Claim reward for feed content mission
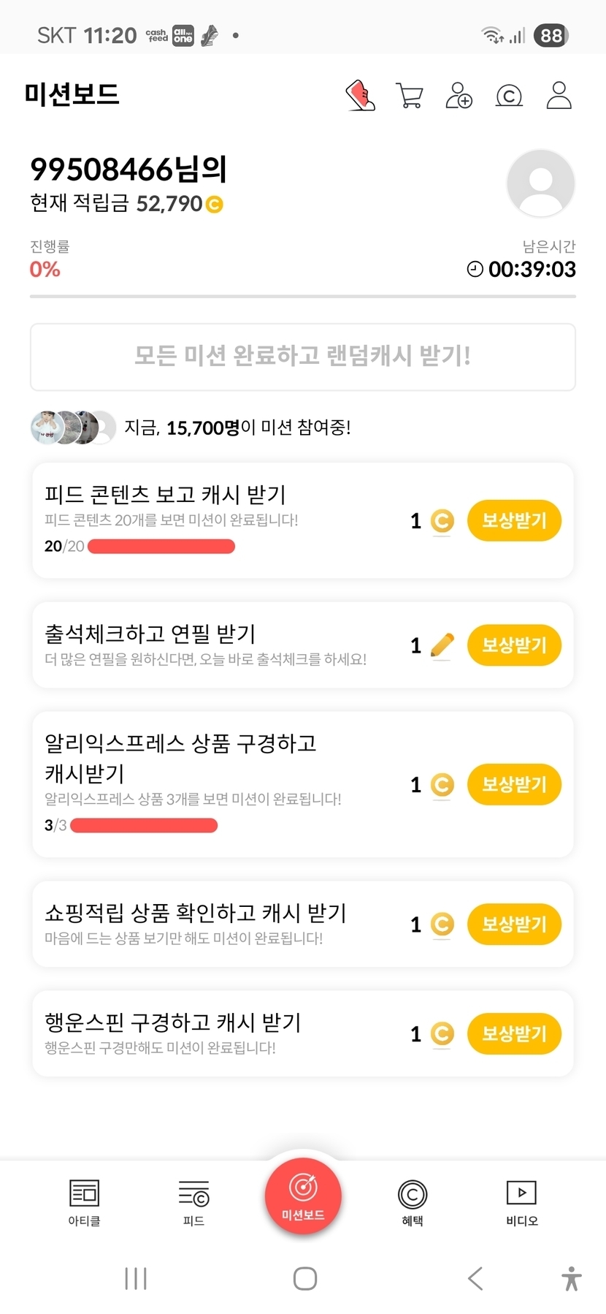This screenshot has width=606, height=1314. [x=514, y=521]
